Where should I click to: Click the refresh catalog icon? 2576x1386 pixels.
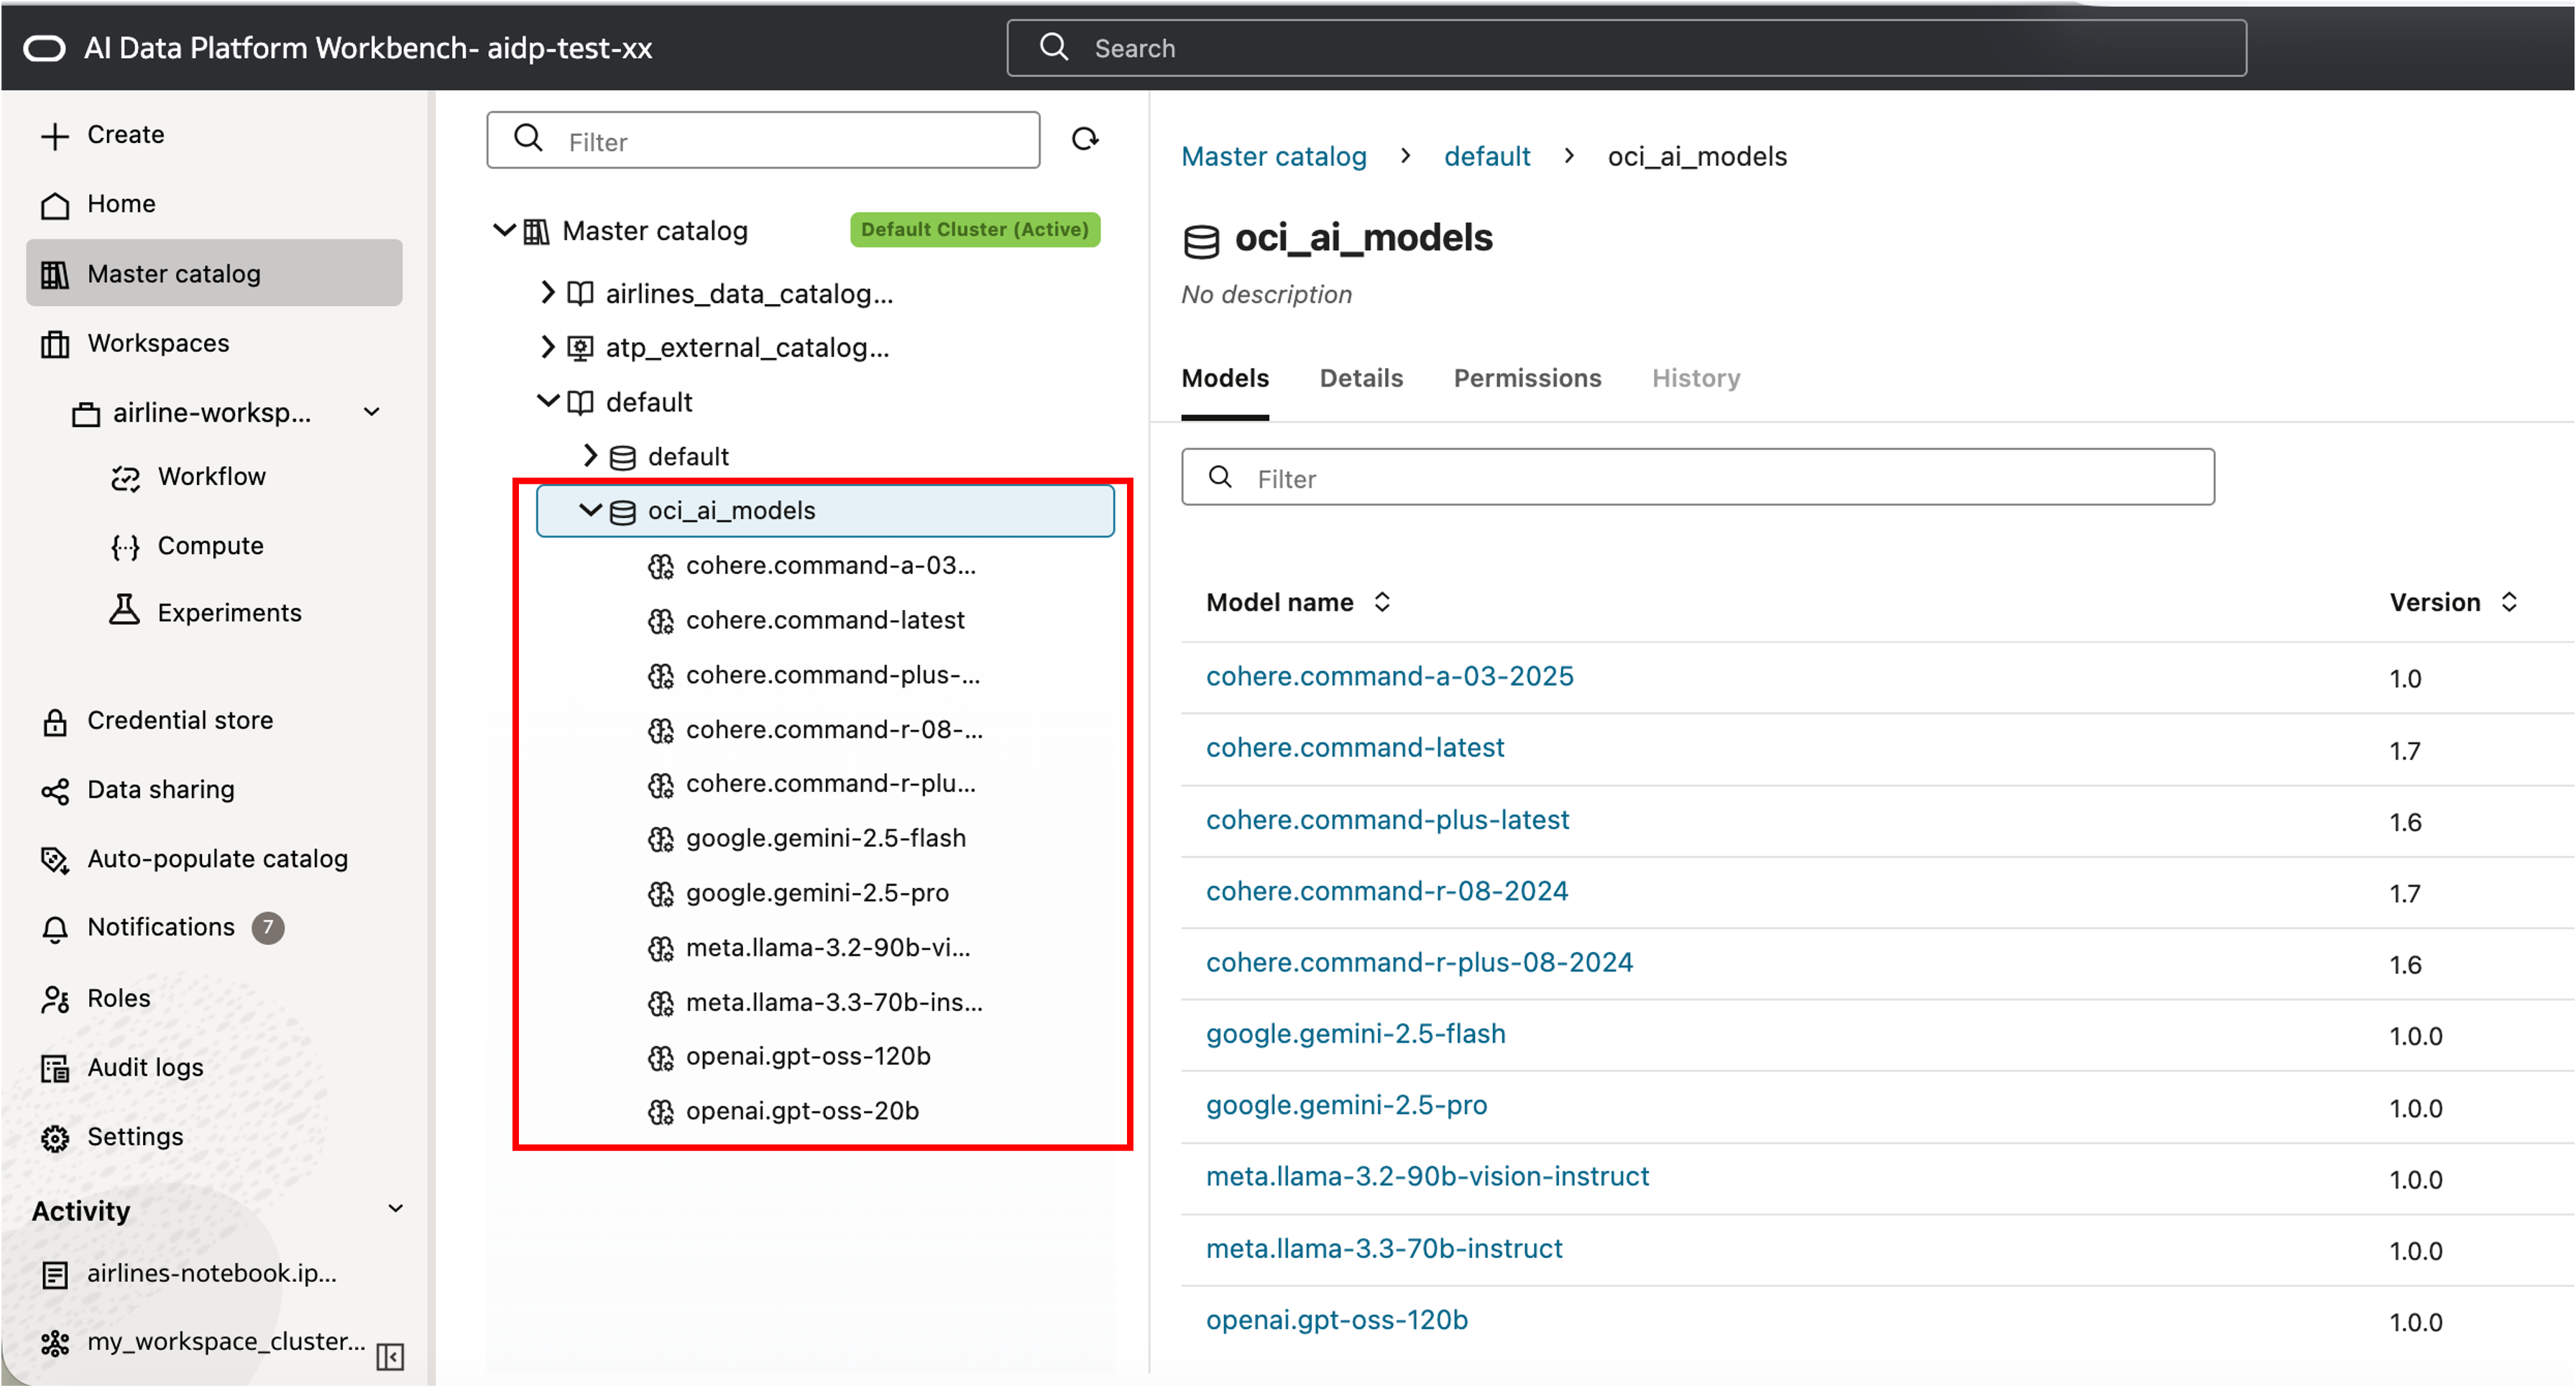click(x=1085, y=139)
